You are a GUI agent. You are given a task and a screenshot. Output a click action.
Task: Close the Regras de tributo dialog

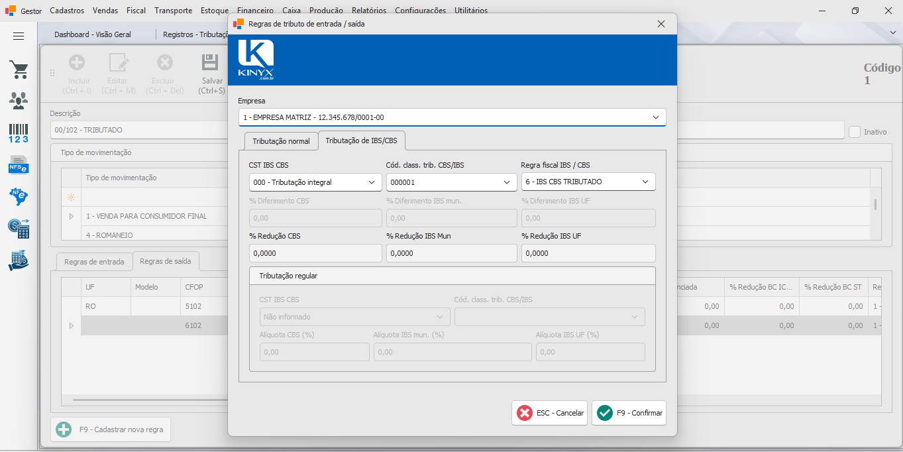(661, 24)
